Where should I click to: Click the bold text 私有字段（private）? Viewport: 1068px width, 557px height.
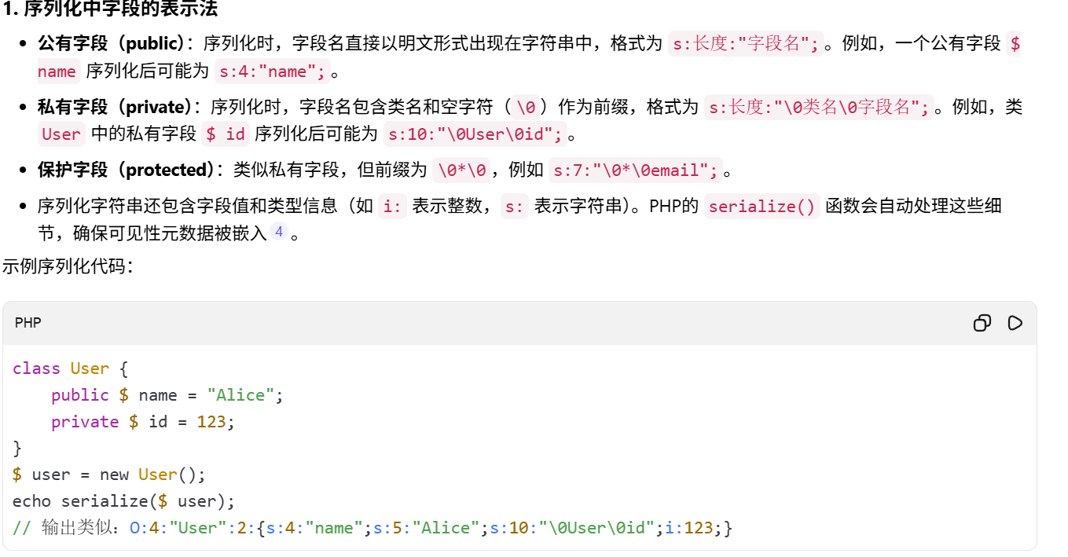[119, 108]
